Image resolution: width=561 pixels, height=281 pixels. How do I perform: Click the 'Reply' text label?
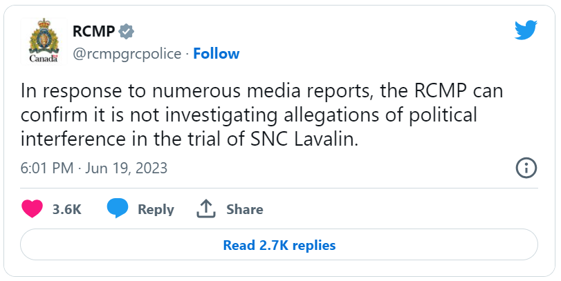pos(156,210)
